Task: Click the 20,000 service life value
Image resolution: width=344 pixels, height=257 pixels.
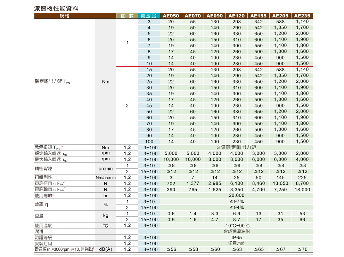Action: click(x=237, y=195)
